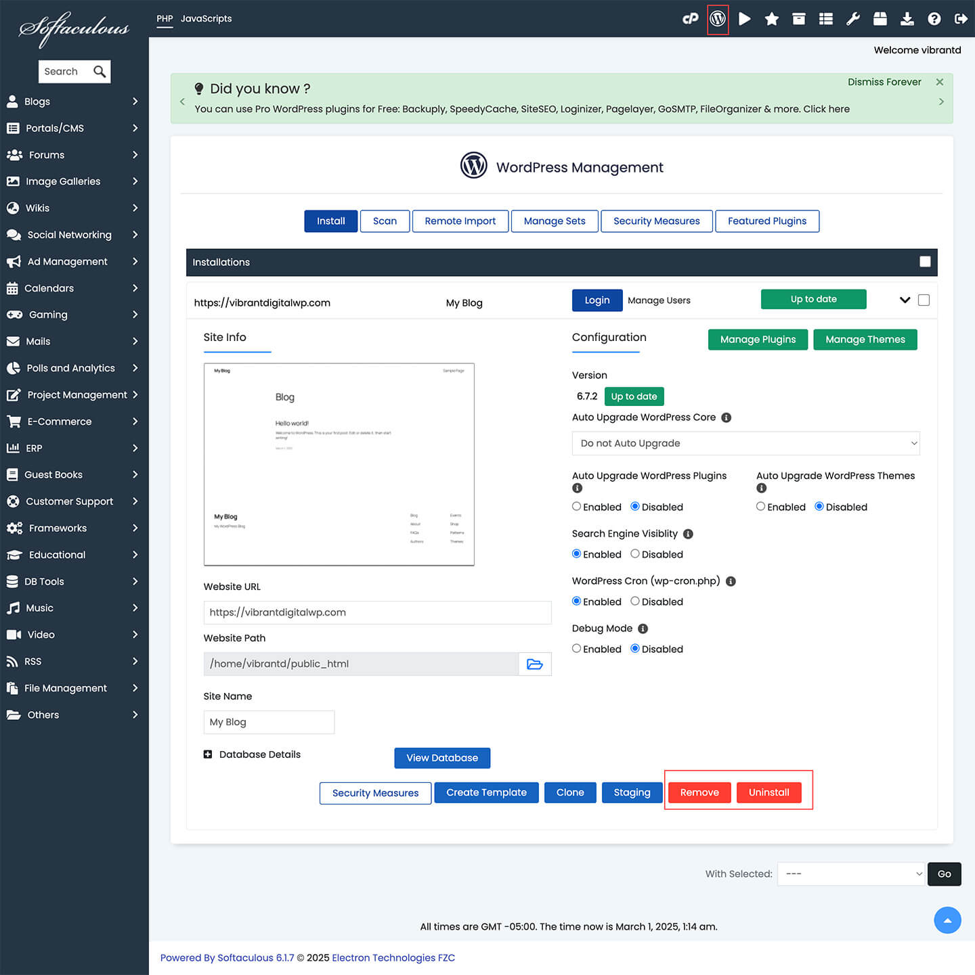The width and height of the screenshot is (975, 975).
Task: Click Manage Plugins button
Action: point(758,340)
